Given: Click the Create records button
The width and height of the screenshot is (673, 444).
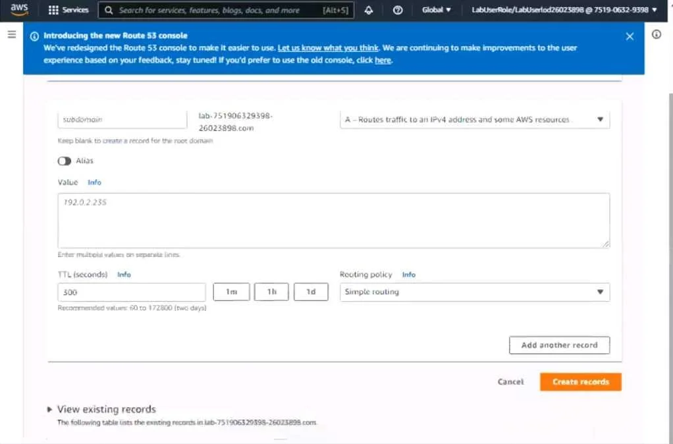Looking at the screenshot, I should 581,381.
